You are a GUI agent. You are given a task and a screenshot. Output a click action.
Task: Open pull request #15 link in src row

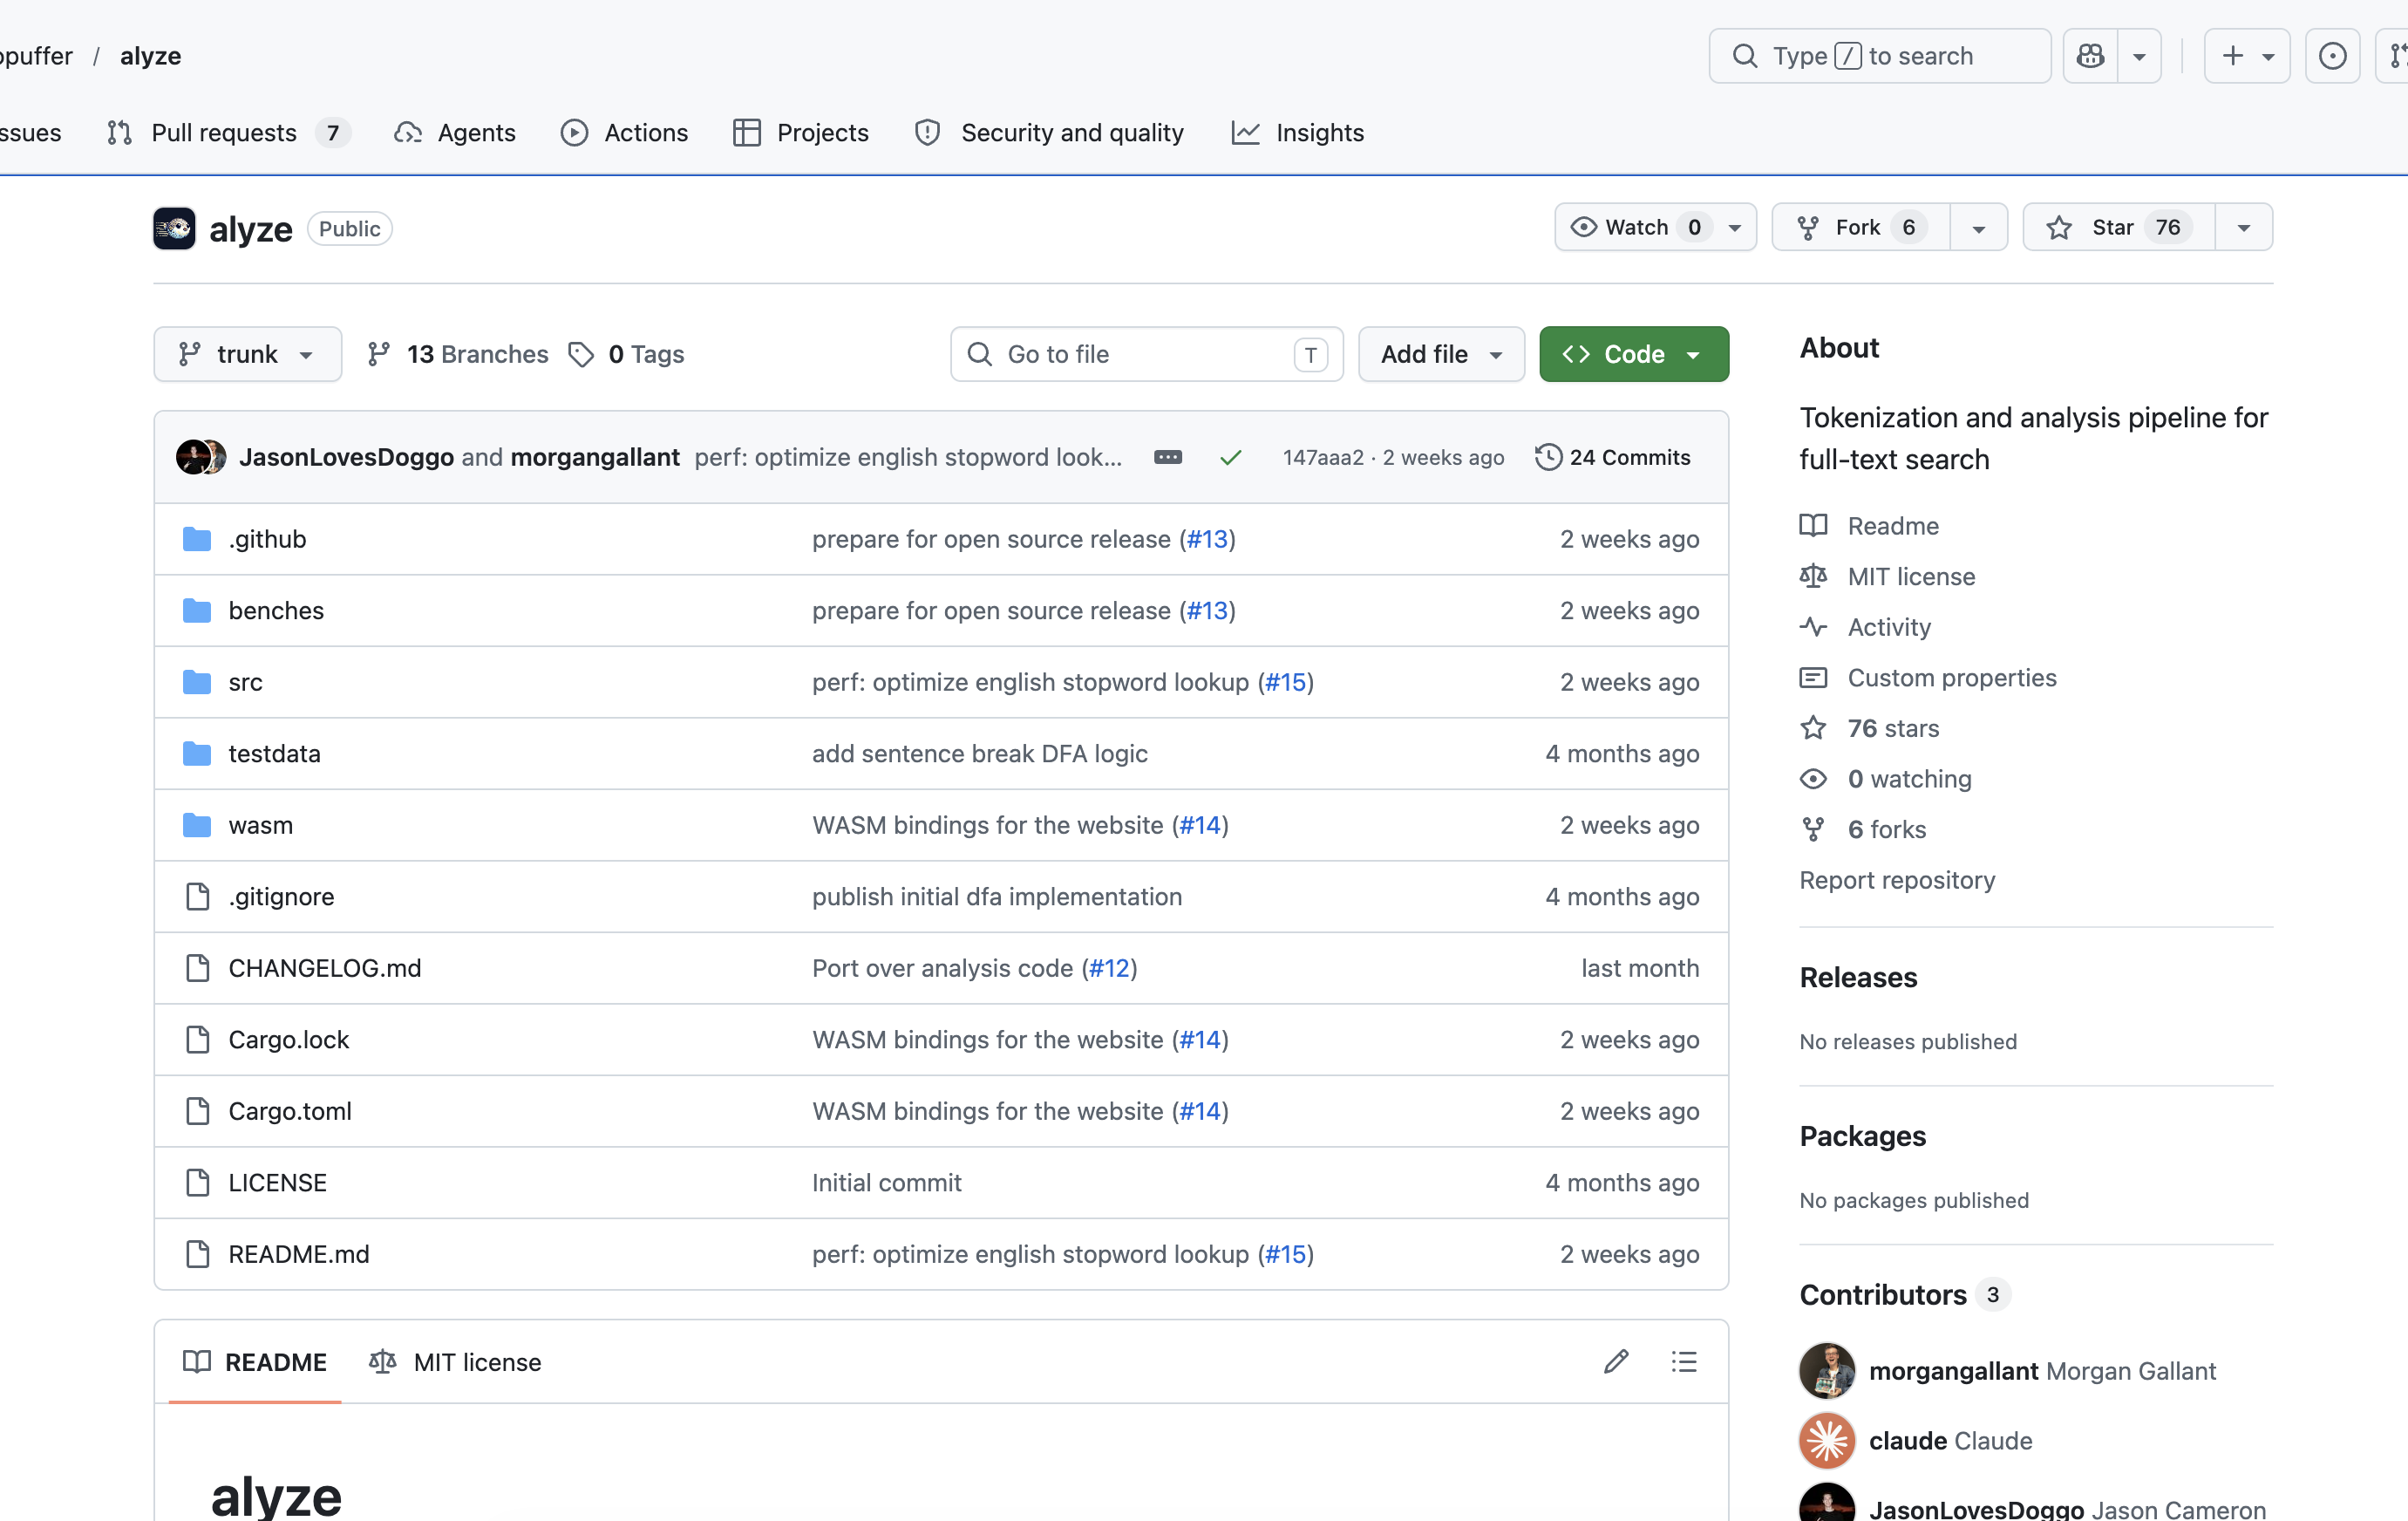pyautogui.click(x=1286, y=681)
